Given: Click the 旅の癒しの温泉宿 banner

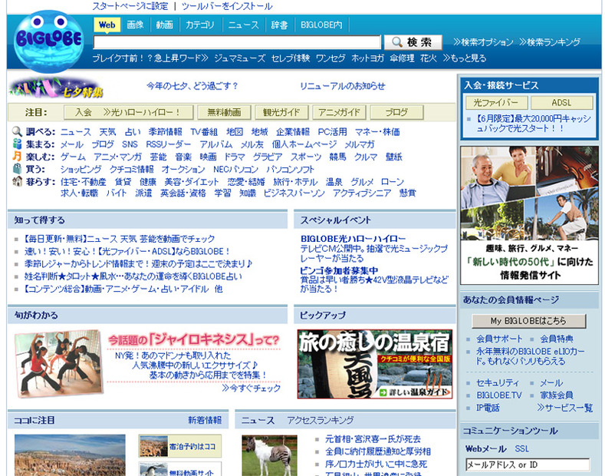Looking at the screenshot, I should pos(375,364).
